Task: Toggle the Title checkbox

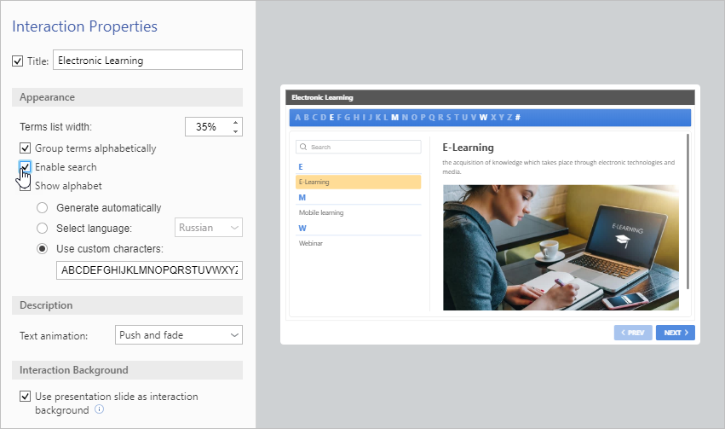Action: (x=18, y=61)
